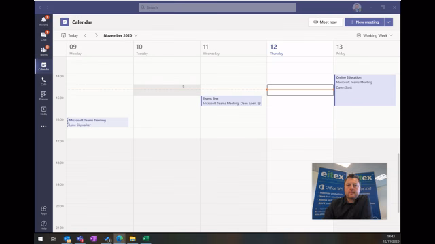This screenshot has width=435, height=244.
Task: Open Microsoft Edge from the taskbar
Action: (x=120, y=239)
